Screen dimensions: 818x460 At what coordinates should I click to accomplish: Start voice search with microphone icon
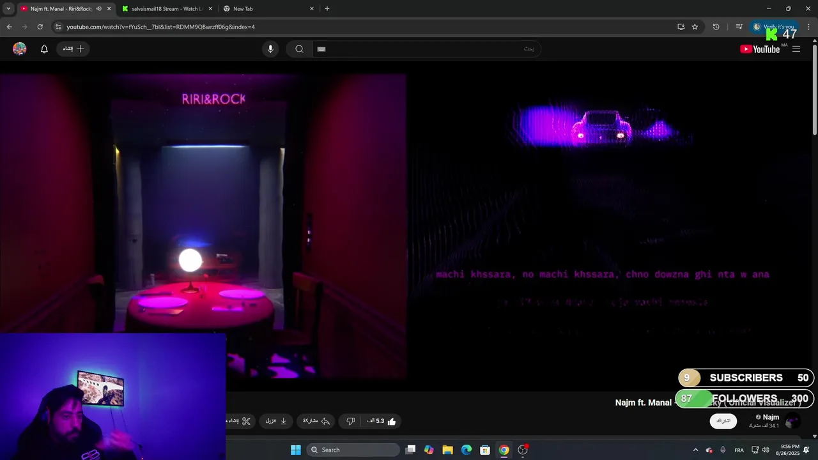click(270, 49)
